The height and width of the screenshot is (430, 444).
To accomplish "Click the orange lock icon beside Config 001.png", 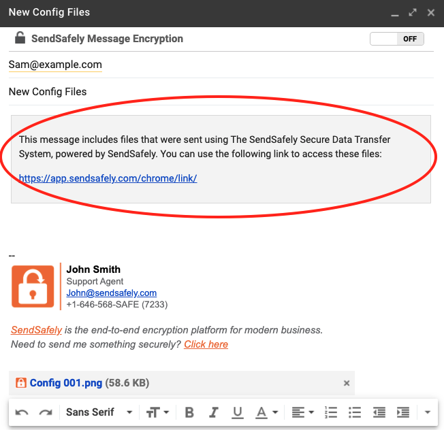I will (x=21, y=383).
